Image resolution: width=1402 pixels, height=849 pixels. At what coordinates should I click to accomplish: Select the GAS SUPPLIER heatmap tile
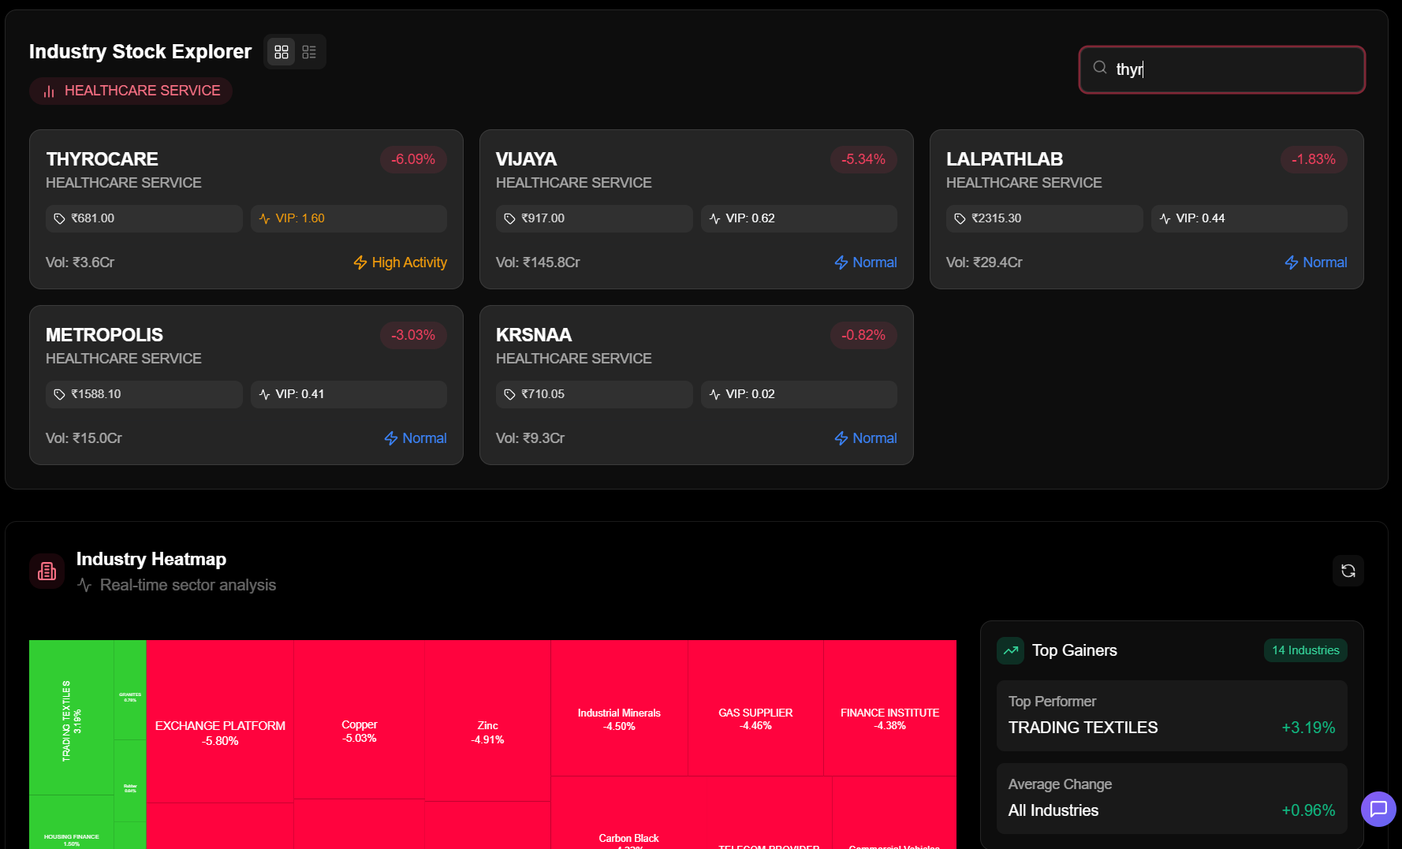tap(755, 708)
